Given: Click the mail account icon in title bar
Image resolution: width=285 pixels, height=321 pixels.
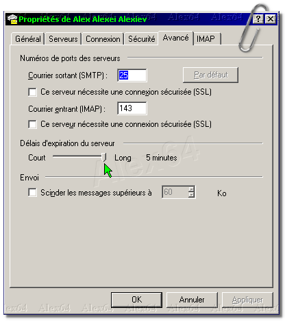Looking at the screenshot, I should tap(12, 19).
